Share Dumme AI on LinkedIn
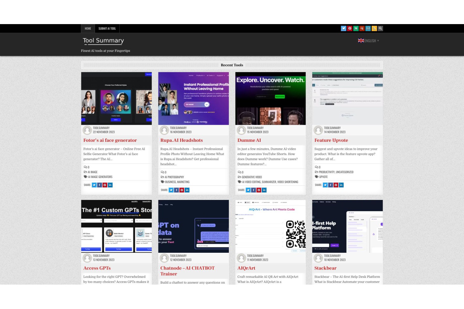The width and height of the screenshot is (464, 309). 264,190
